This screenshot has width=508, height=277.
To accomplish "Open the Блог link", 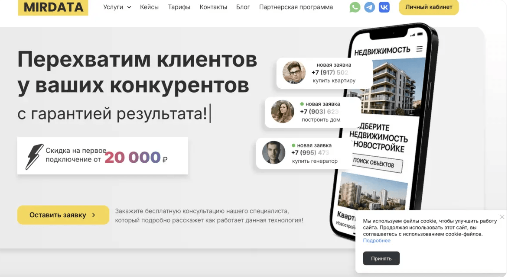I will (x=243, y=7).
